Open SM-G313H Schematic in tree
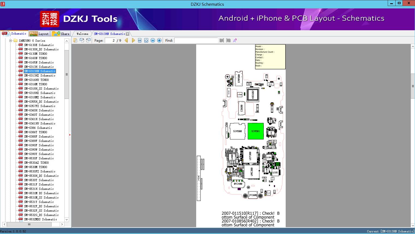 (x=39, y=67)
